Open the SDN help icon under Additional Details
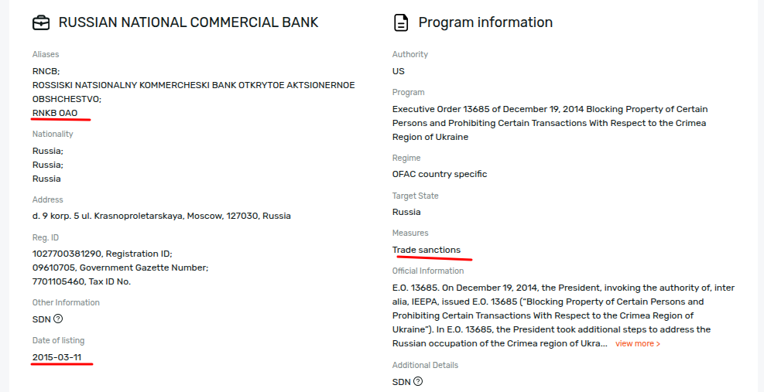 click(418, 381)
